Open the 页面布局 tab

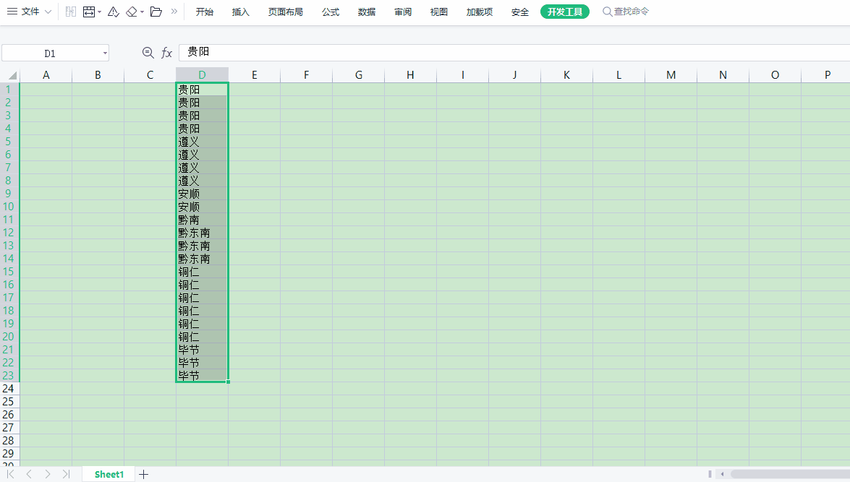point(286,12)
